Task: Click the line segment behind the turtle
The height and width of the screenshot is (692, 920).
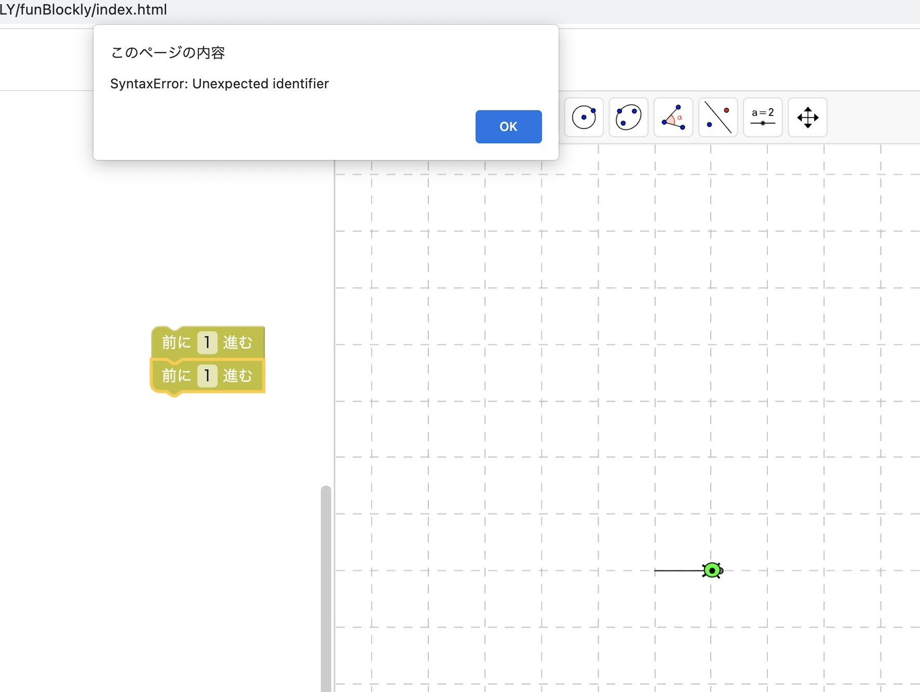Action: (x=678, y=570)
